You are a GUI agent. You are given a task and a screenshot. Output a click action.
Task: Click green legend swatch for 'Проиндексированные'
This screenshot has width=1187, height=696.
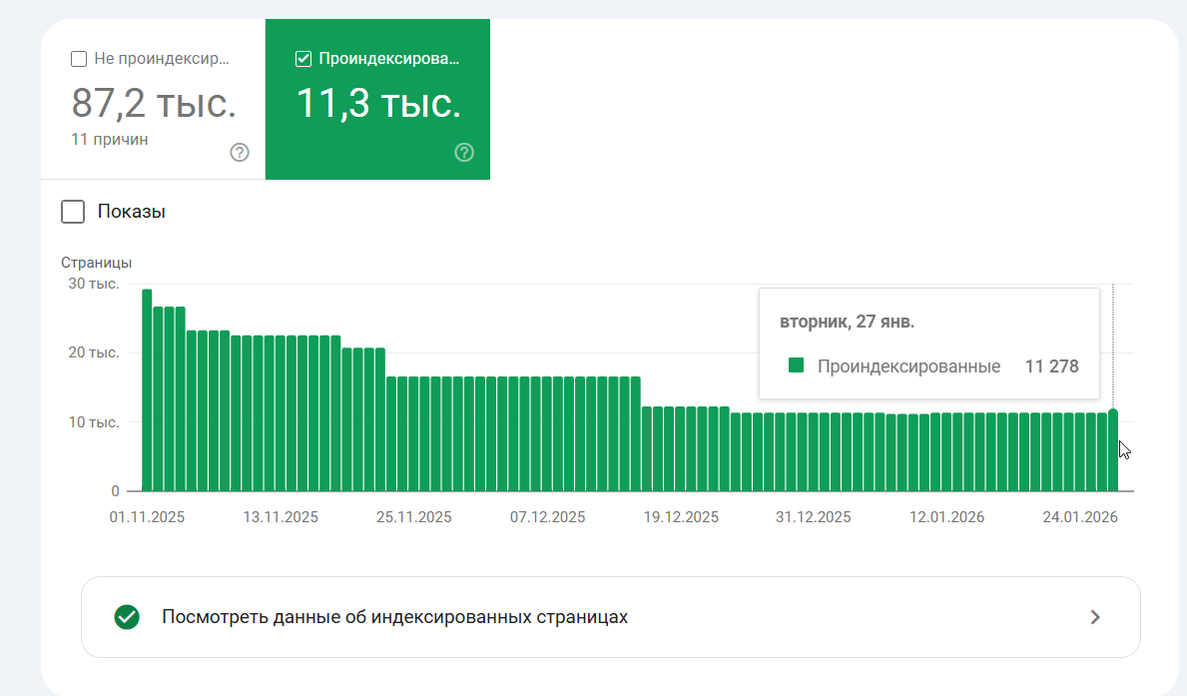[x=796, y=365]
